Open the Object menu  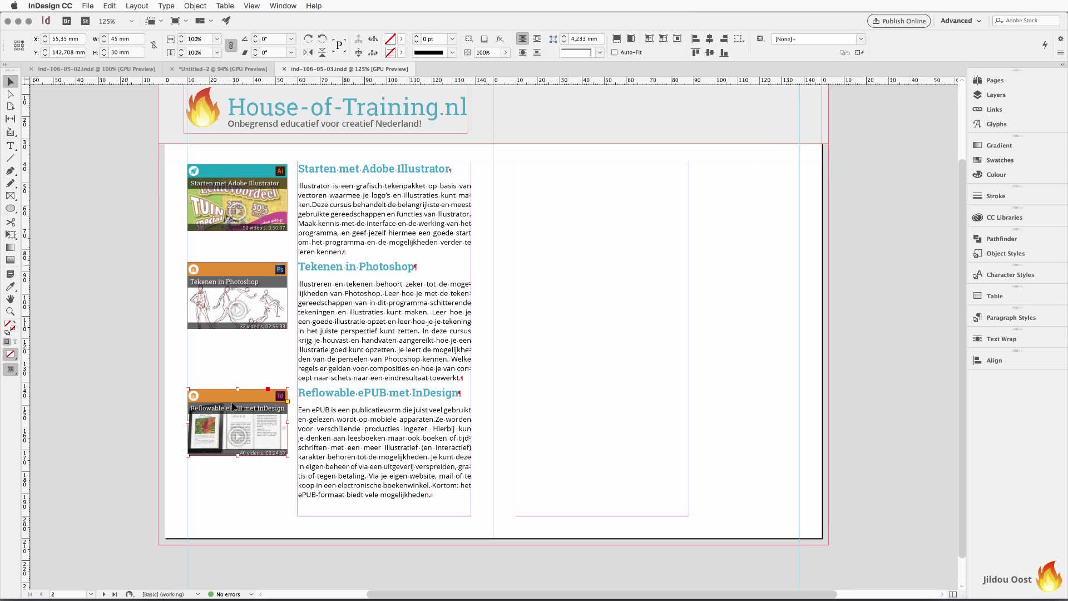pyautogui.click(x=195, y=6)
